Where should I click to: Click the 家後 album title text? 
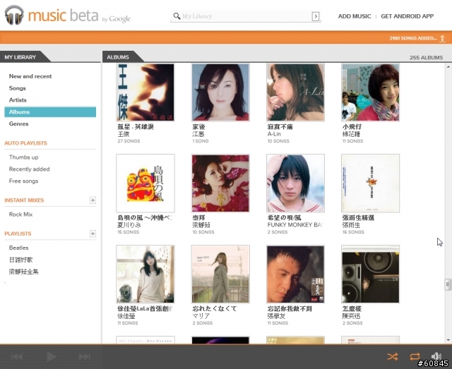pyautogui.click(x=199, y=127)
